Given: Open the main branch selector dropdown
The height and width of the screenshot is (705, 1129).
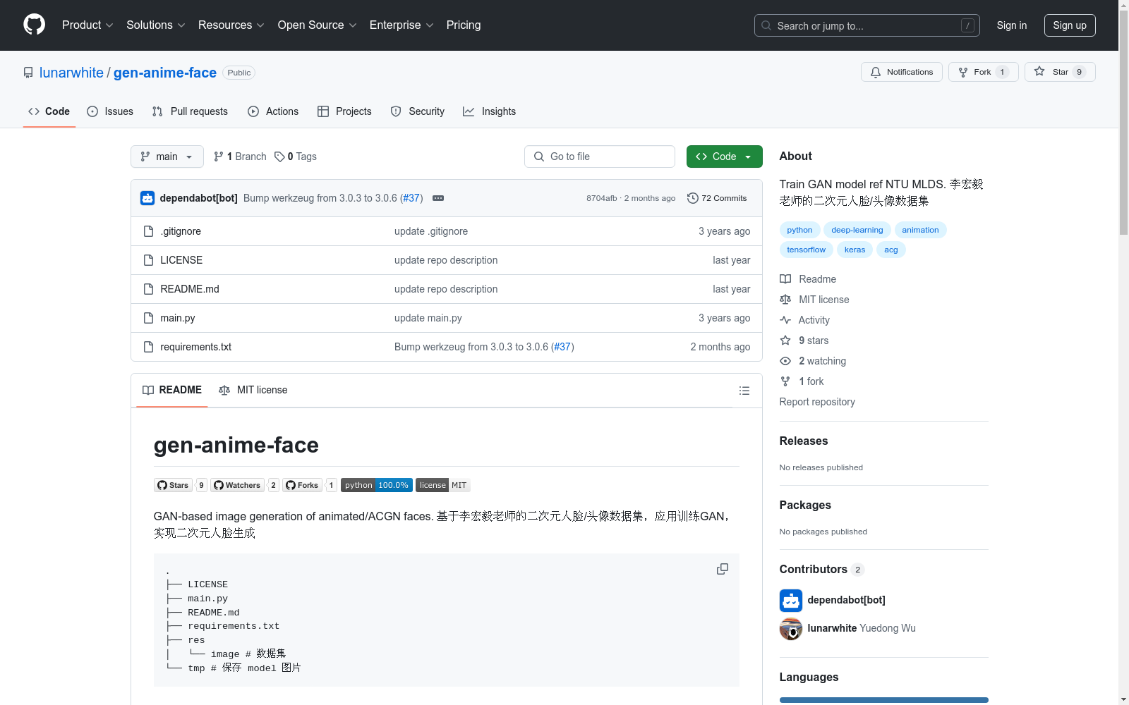Looking at the screenshot, I should (167, 157).
